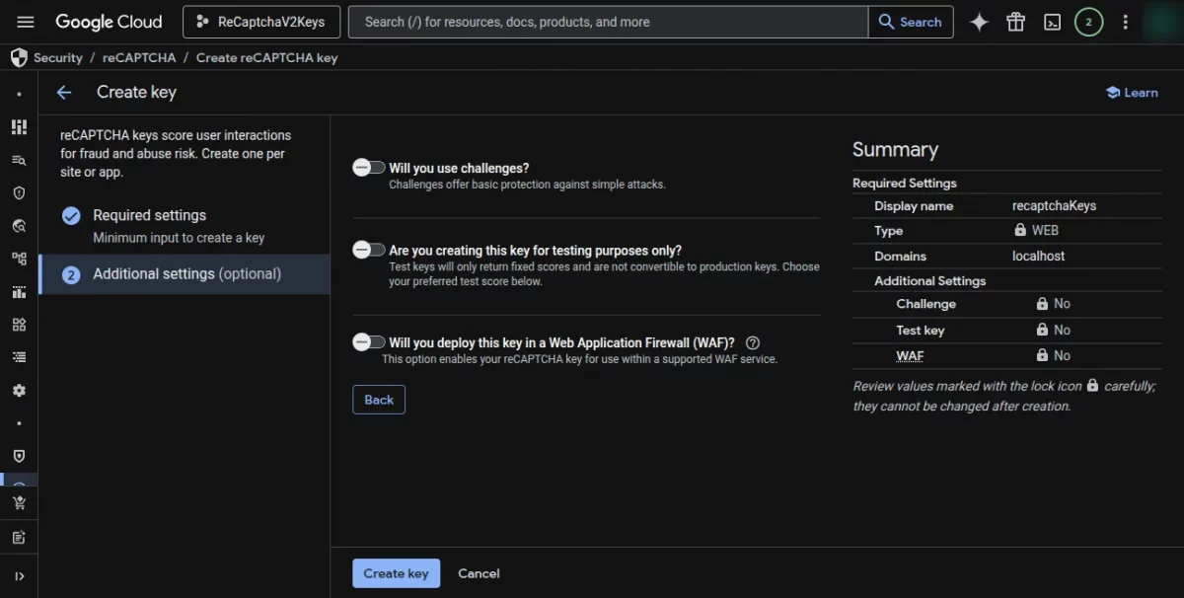1184x598 pixels.
Task: Enable the Web Application Firewall toggle
Action: pyautogui.click(x=369, y=342)
